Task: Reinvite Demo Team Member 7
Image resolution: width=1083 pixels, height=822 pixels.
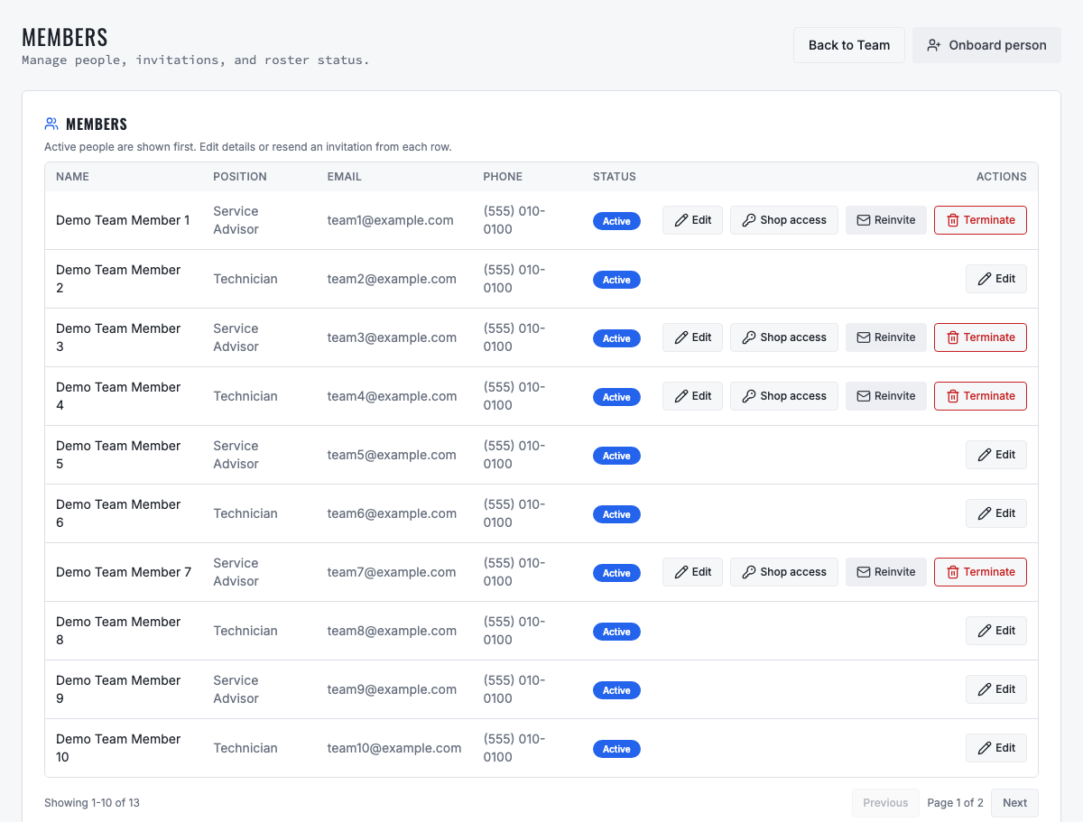Action: 886,572
